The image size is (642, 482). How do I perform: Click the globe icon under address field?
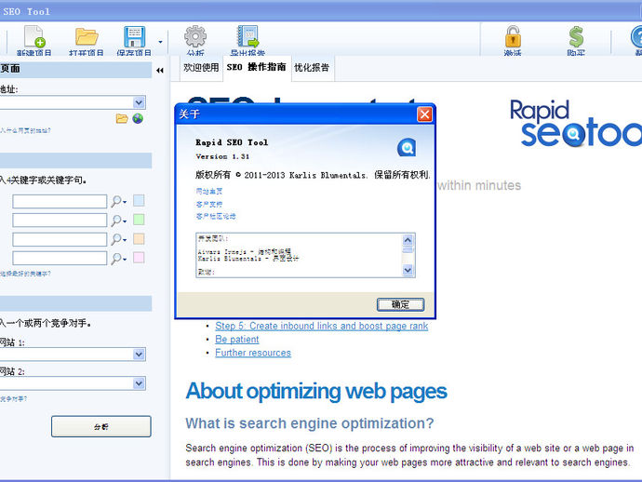(x=138, y=118)
